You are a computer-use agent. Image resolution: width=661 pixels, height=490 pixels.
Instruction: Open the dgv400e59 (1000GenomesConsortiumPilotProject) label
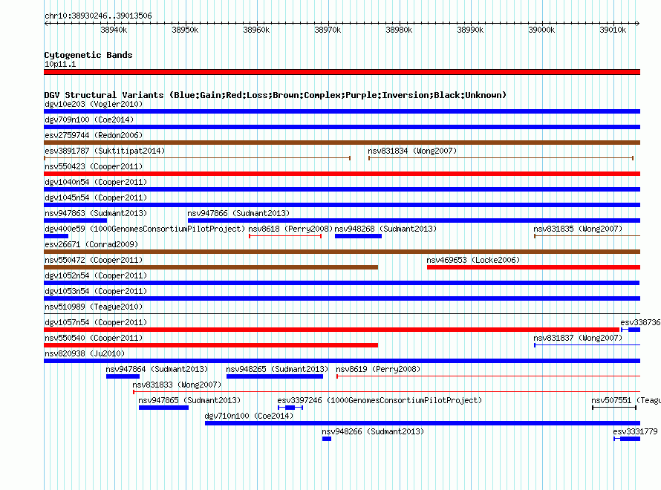[145, 229]
